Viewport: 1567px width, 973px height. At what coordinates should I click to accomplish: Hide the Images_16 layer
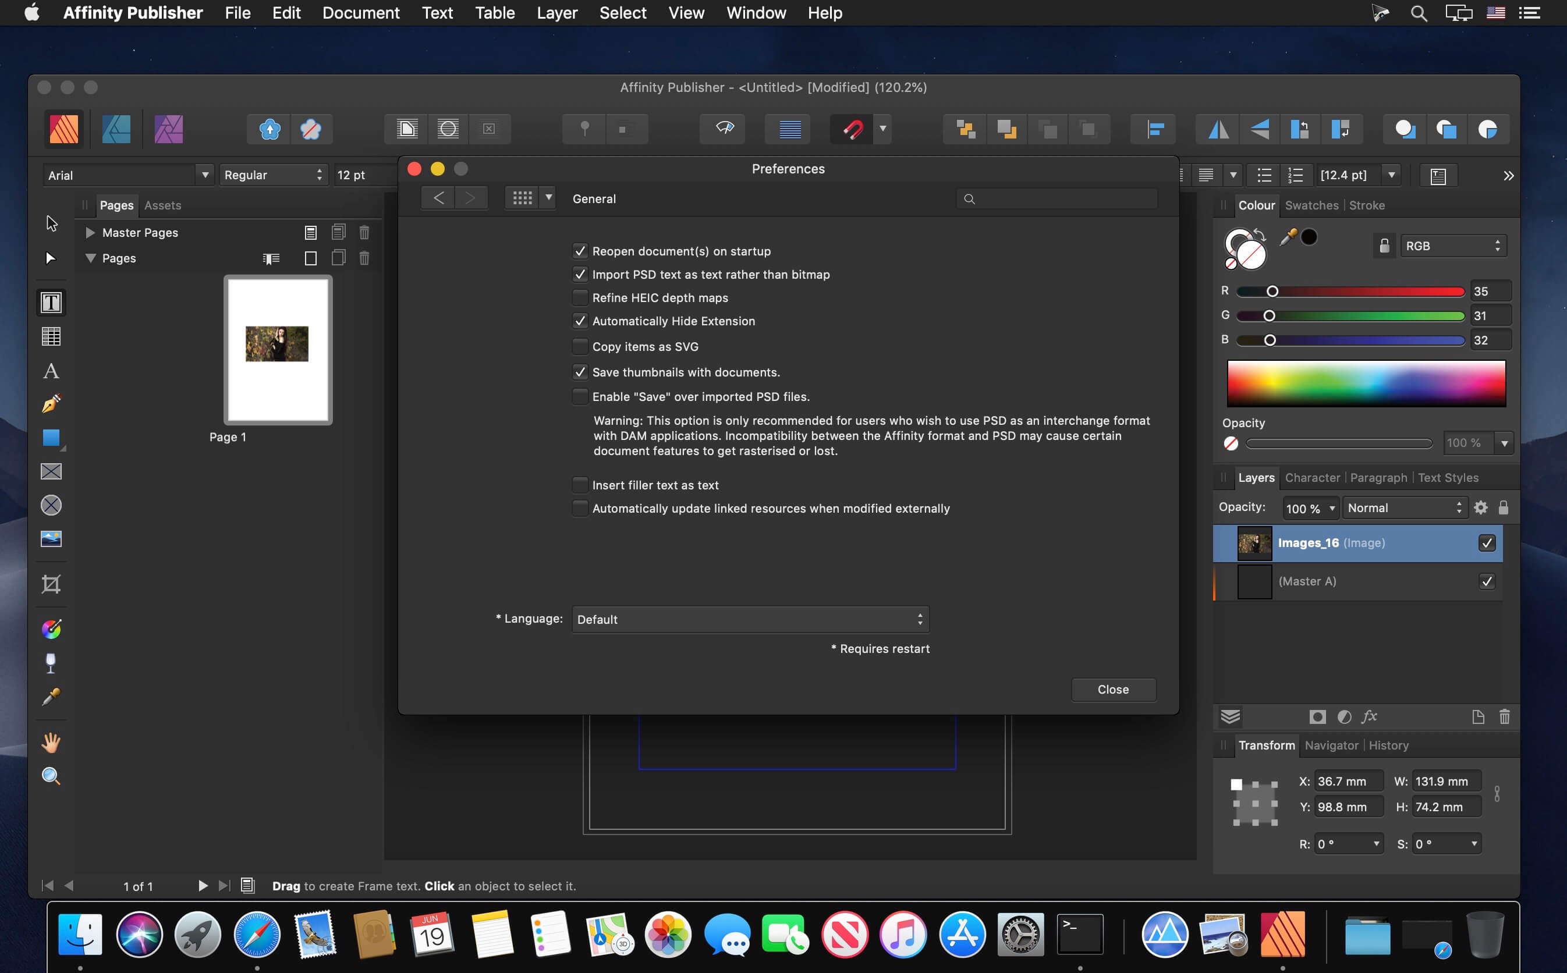coord(1487,542)
